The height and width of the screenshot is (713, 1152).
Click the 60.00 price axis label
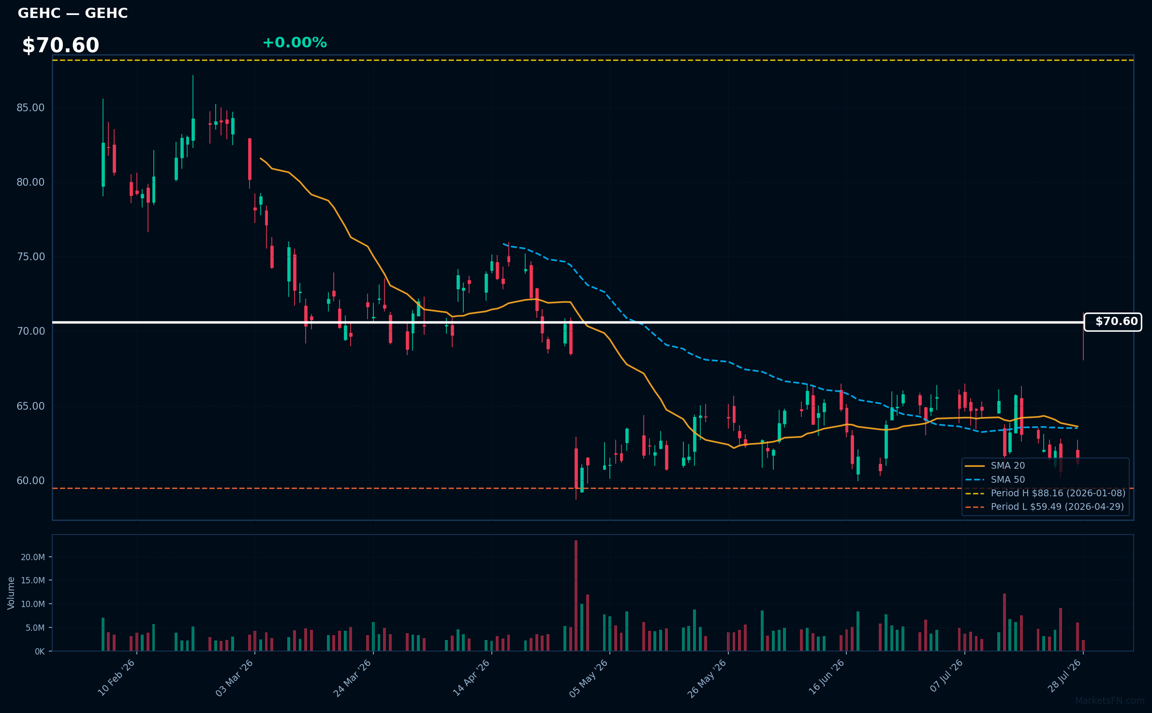point(30,480)
